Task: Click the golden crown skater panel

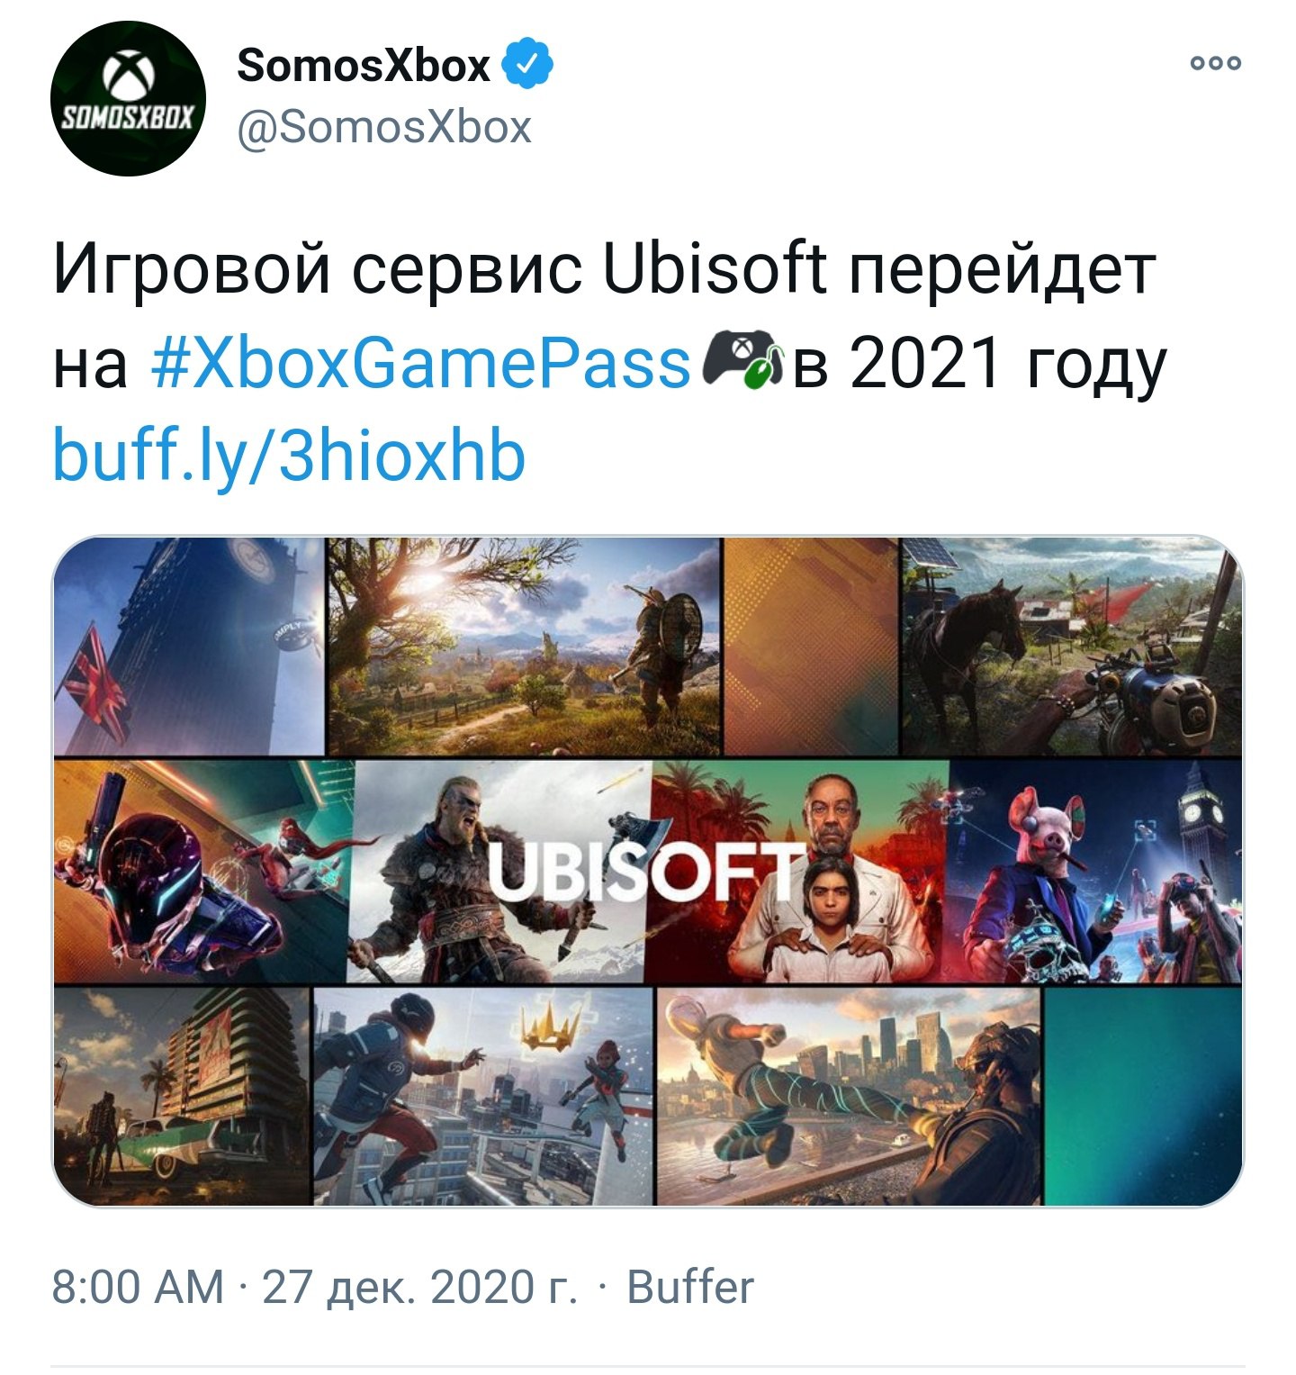Action: [484, 1097]
